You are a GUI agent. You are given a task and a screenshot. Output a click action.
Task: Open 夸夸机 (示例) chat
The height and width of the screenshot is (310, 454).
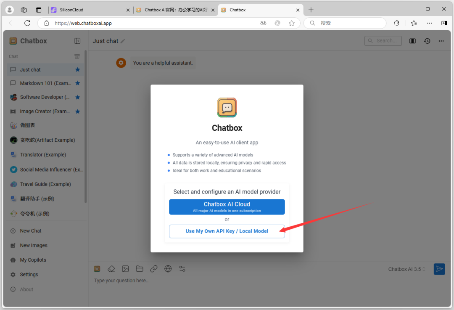coord(45,214)
